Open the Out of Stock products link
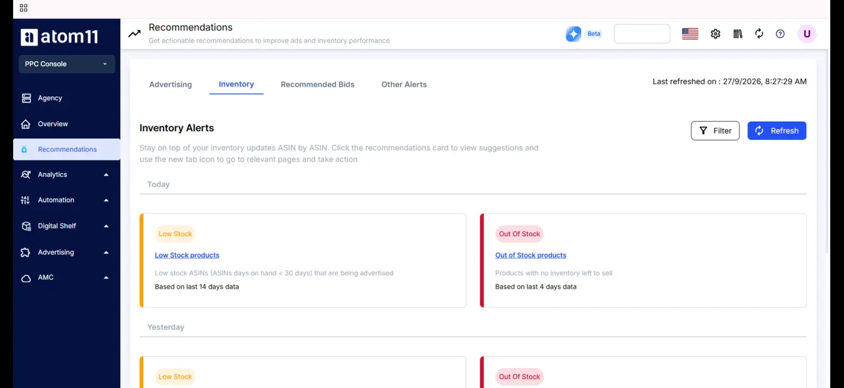844x388 pixels. point(531,255)
